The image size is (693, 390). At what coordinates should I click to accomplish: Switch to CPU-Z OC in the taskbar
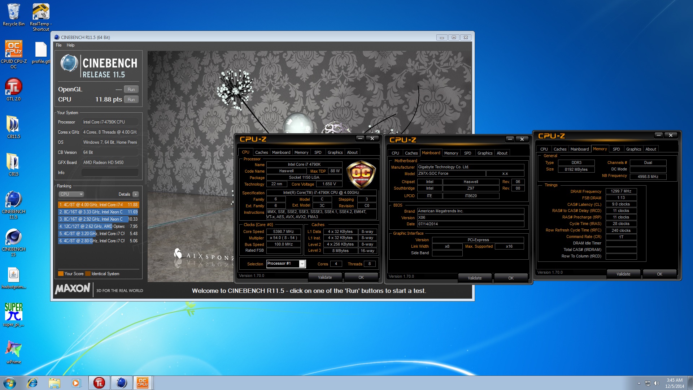(143, 383)
